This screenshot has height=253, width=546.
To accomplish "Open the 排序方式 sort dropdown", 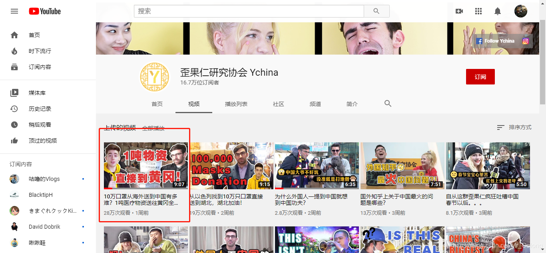I will click(514, 127).
